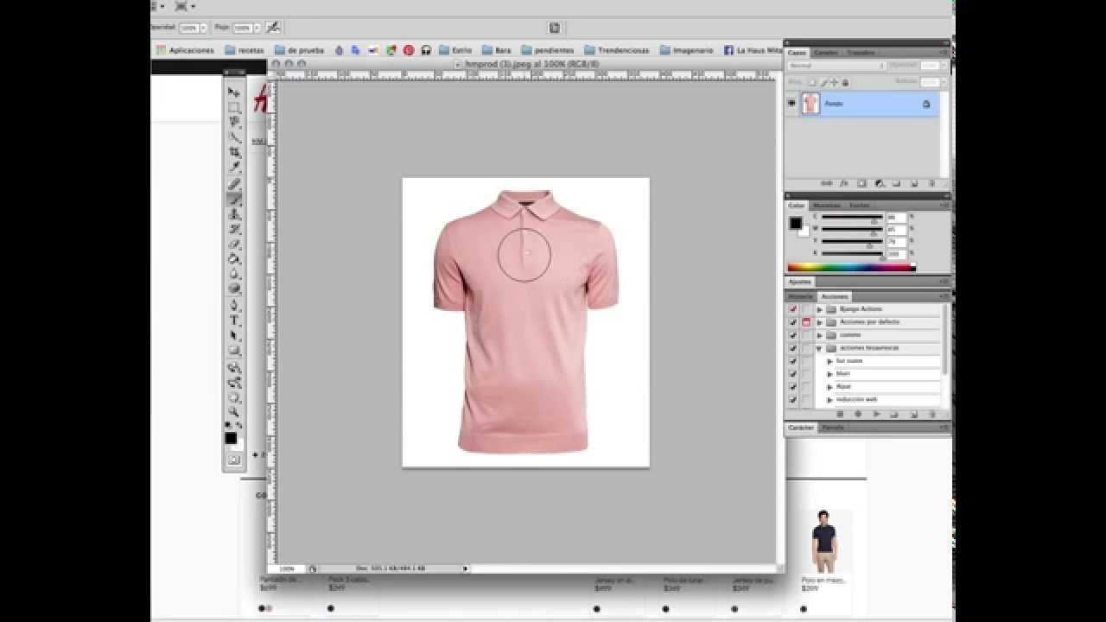Start recording in Acciones panel
This screenshot has width=1106, height=622.
tap(858, 414)
